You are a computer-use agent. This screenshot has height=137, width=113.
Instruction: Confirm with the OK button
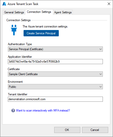point(67,130)
